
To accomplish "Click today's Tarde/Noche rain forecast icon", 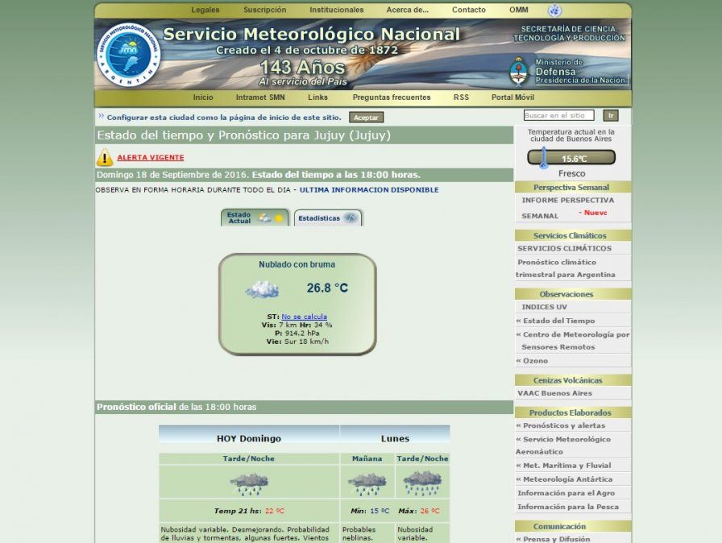I will point(248,483).
